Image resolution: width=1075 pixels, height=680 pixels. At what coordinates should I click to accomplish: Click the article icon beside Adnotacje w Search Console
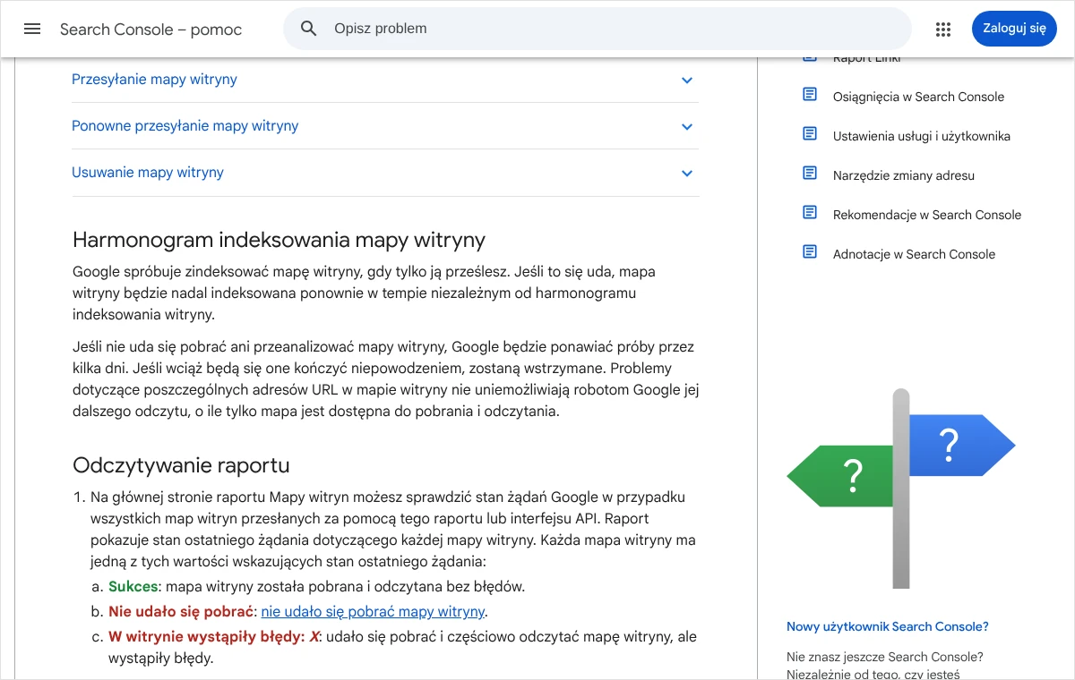click(810, 251)
